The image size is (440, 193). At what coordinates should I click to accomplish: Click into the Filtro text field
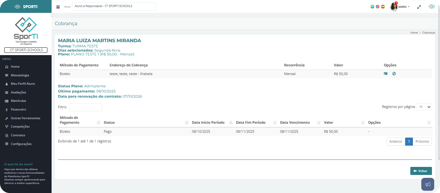[x=86, y=107]
